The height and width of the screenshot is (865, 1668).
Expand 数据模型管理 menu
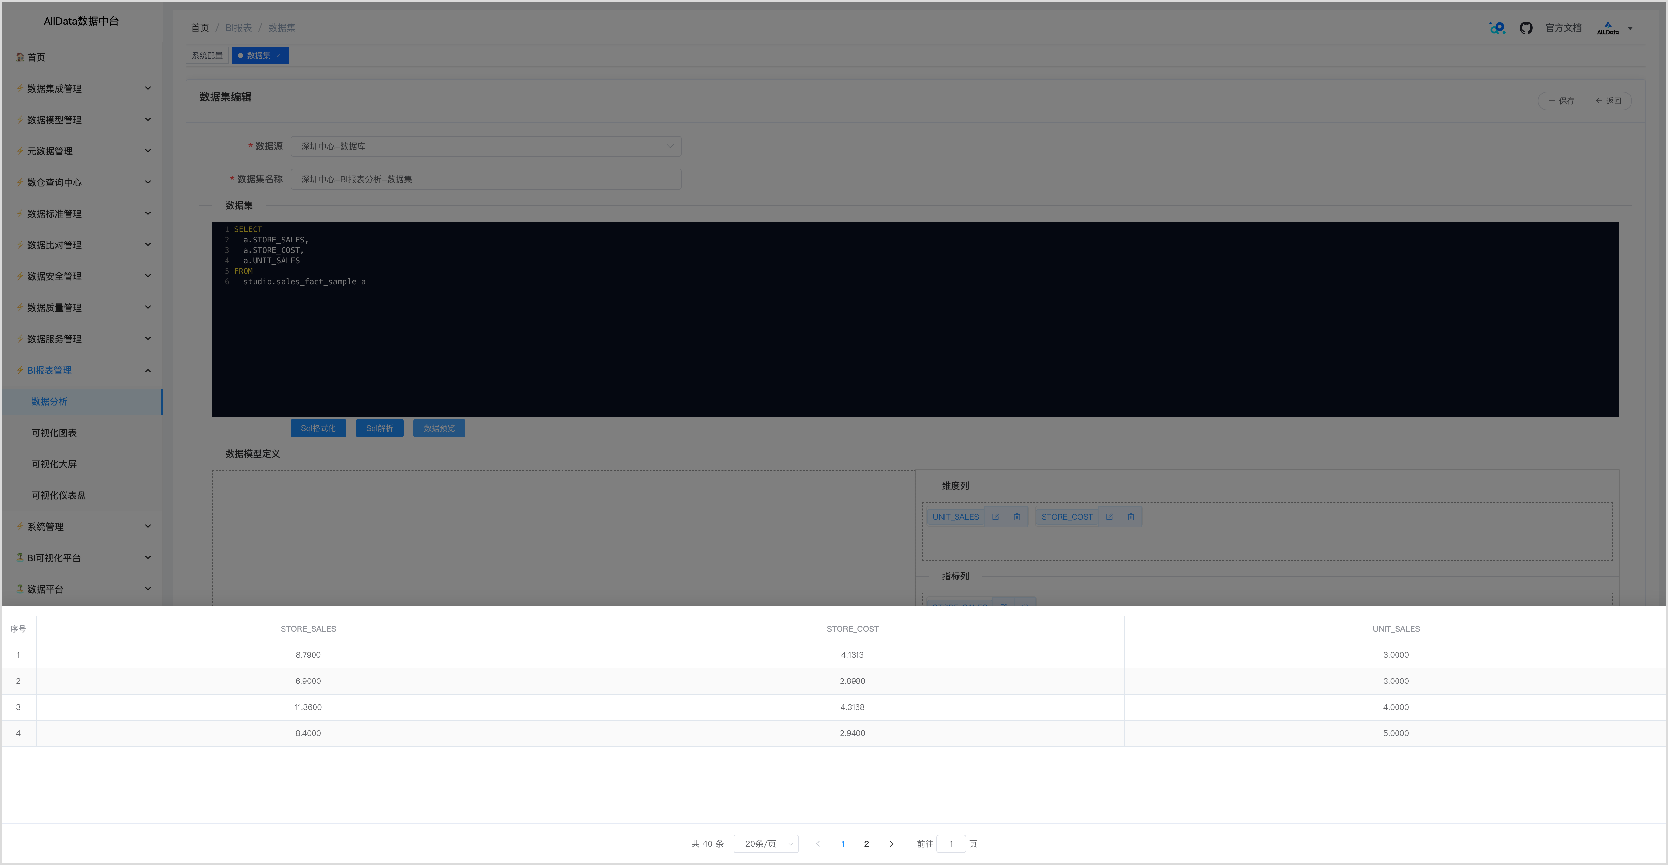(81, 120)
